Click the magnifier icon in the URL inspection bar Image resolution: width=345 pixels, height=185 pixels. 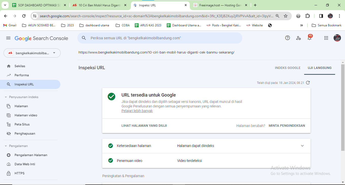84,38
